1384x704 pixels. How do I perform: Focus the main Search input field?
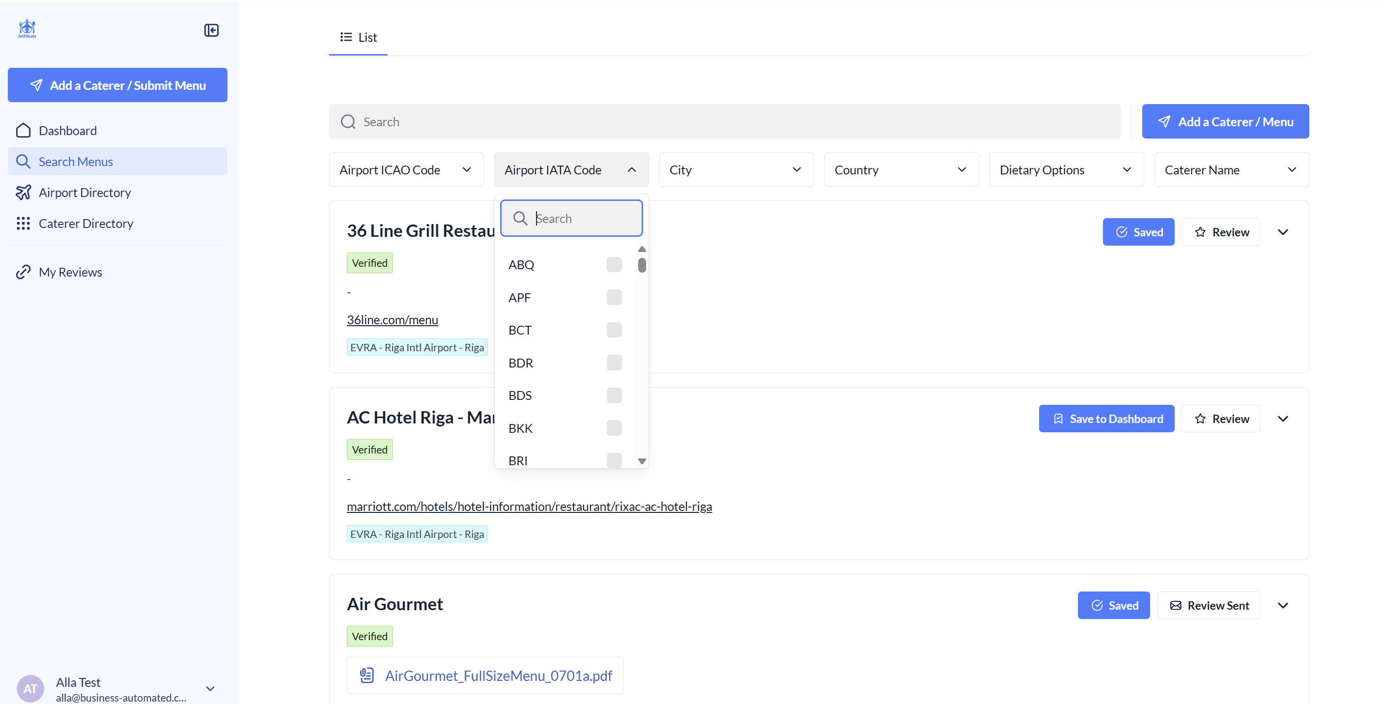[724, 121]
